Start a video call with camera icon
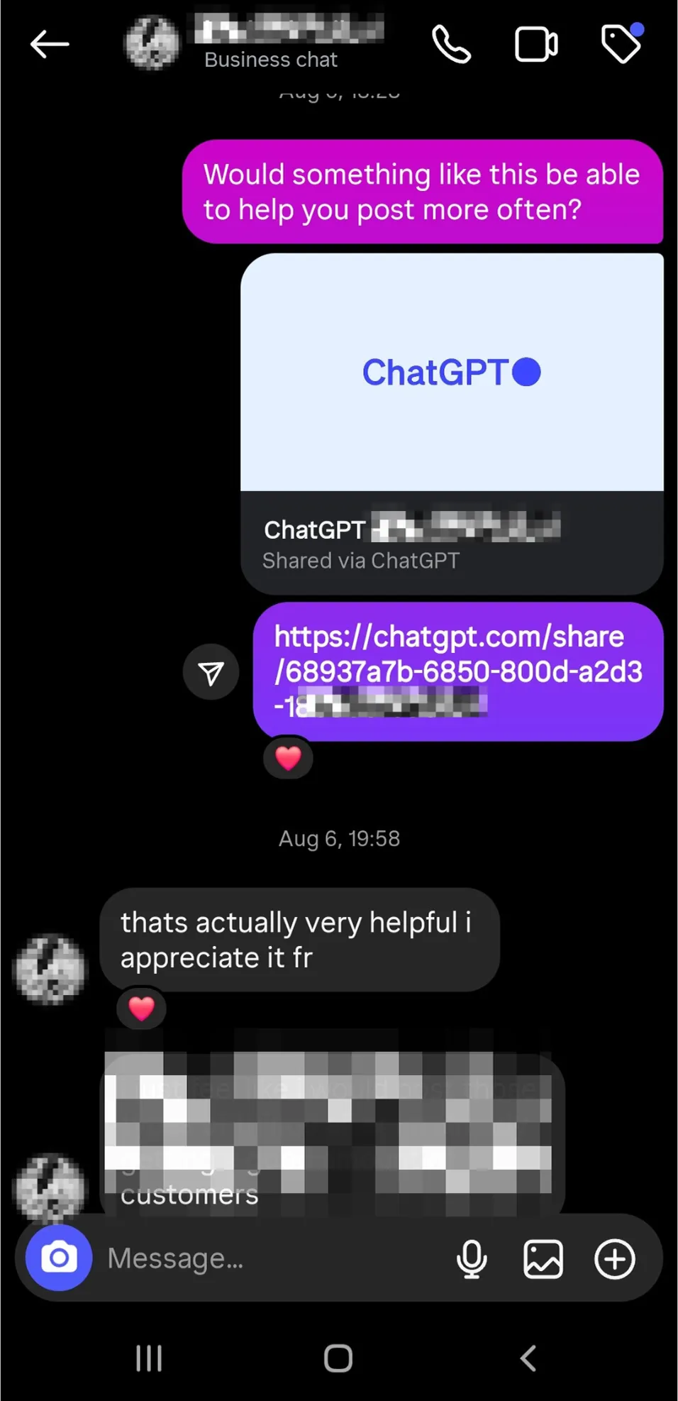This screenshot has width=678, height=1401. (536, 45)
